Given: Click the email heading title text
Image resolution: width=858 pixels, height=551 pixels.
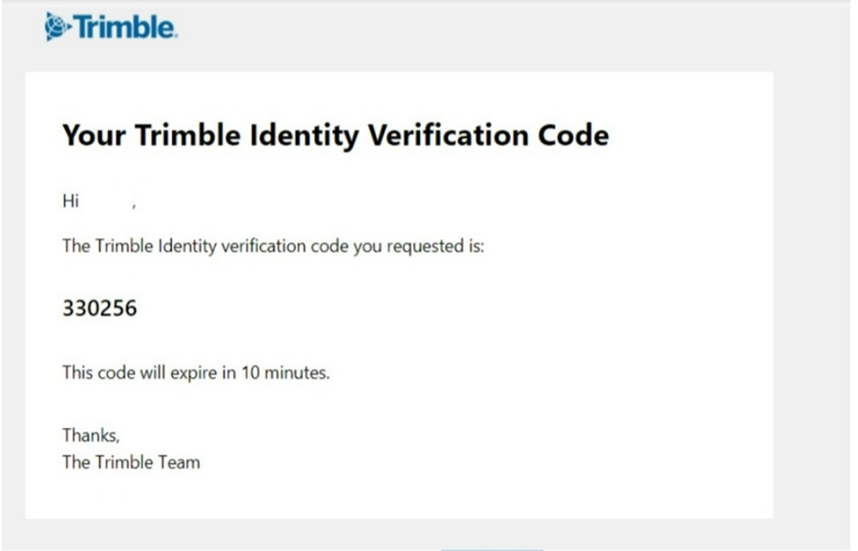Looking at the screenshot, I should click(x=335, y=135).
